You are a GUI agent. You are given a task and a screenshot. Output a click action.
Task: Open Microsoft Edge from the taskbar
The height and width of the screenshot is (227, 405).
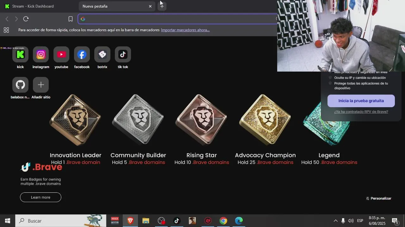[x=239, y=221]
